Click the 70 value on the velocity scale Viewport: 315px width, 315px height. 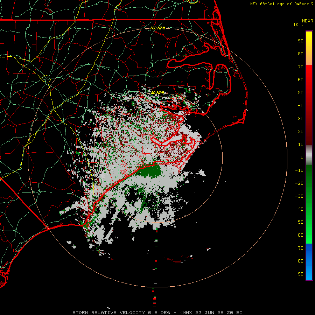coord(301,67)
